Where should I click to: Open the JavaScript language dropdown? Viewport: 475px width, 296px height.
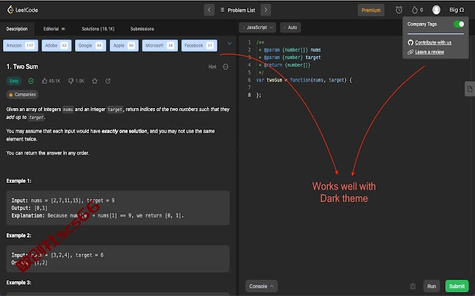coord(258,27)
